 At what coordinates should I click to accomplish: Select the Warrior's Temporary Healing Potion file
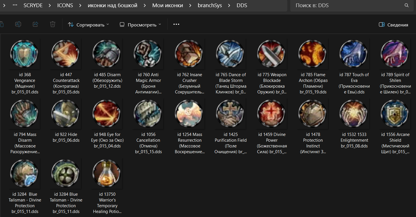pyautogui.click(x=107, y=173)
